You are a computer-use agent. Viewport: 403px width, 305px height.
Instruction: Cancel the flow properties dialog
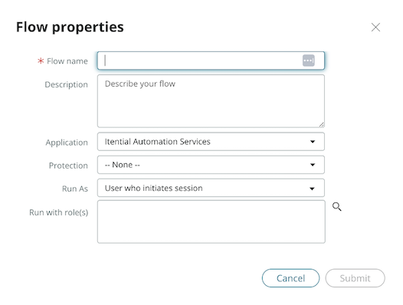click(x=290, y=278)
